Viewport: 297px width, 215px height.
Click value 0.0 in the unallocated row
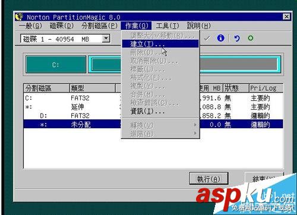point(215,125)
